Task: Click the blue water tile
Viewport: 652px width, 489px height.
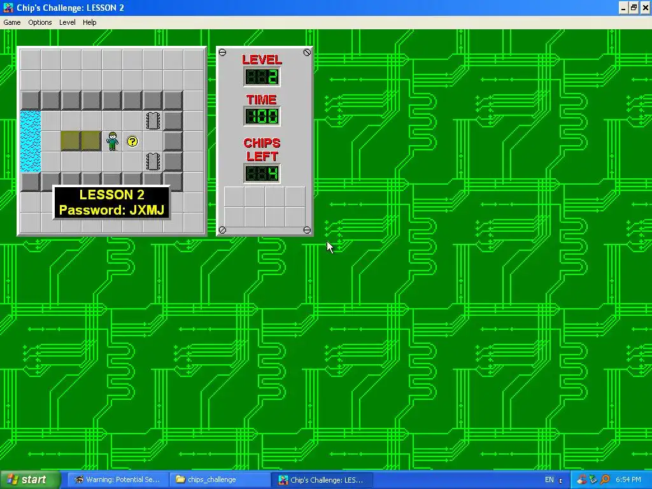Action: click(x=31, y=141)
